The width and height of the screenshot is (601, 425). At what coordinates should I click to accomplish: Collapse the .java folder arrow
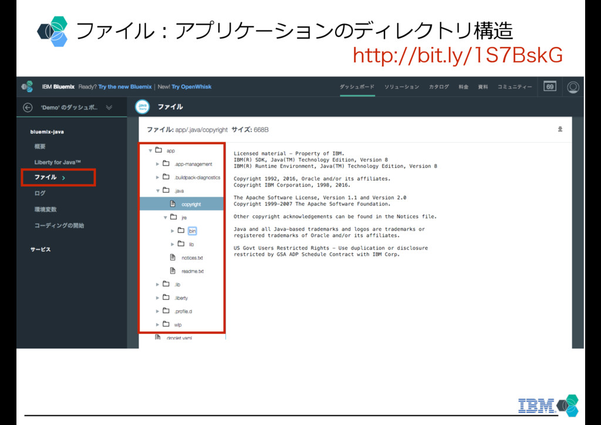click(x=157, y=190)
